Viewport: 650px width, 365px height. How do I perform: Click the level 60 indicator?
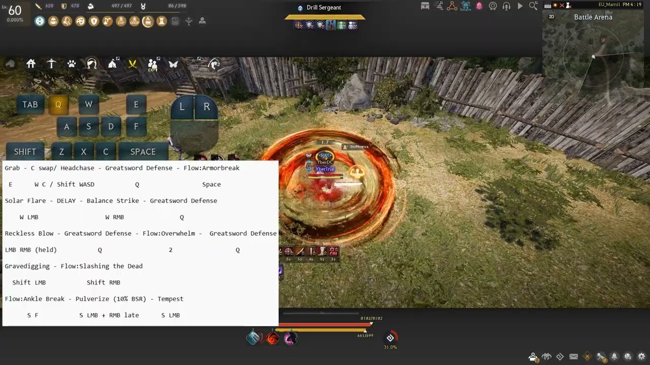tap(15, 10)
